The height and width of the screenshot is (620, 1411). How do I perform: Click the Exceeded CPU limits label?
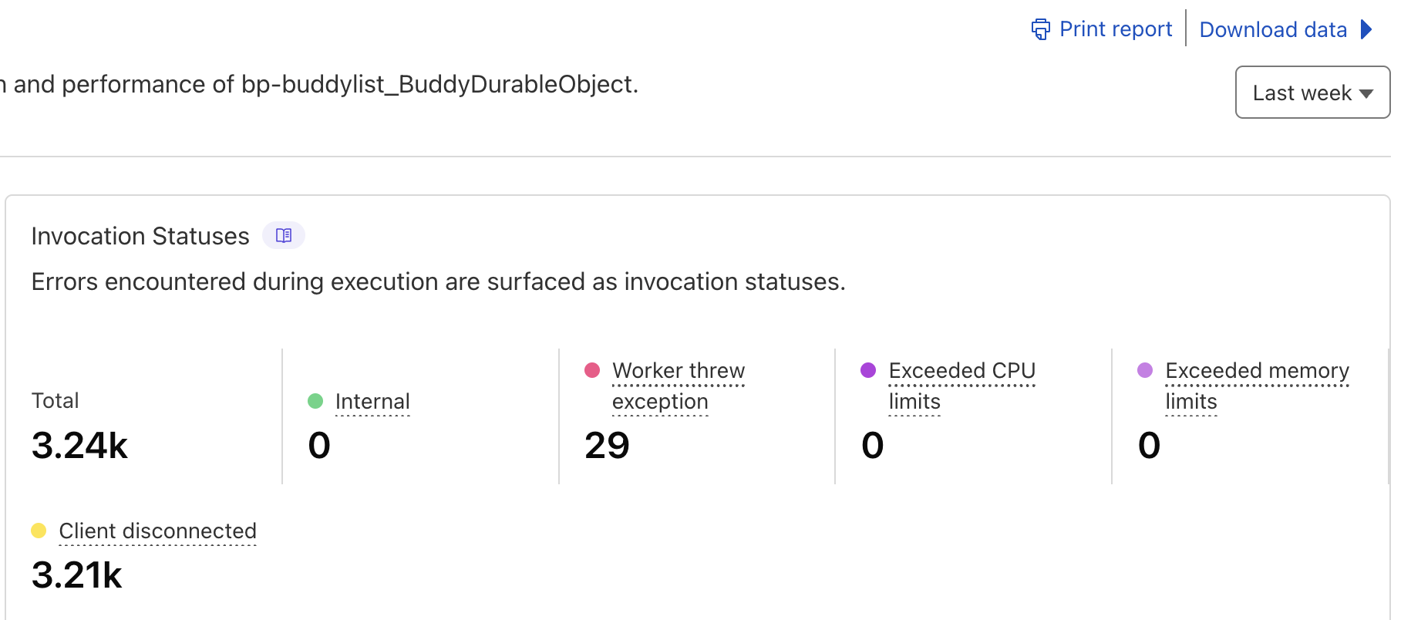click(x=961, y=386)
